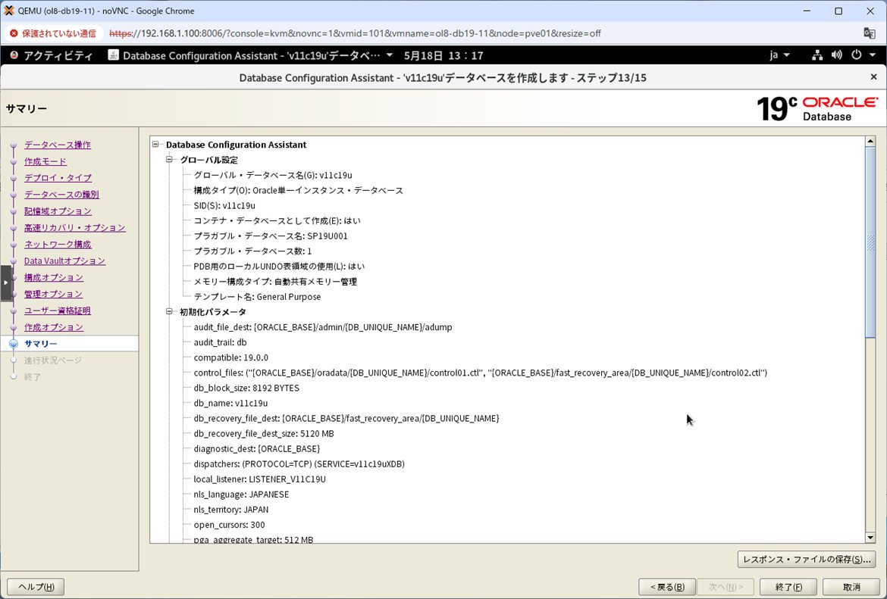Click the <戻る(B) button
This screenshot has width=887, height=599.
[x=667, y=587]
